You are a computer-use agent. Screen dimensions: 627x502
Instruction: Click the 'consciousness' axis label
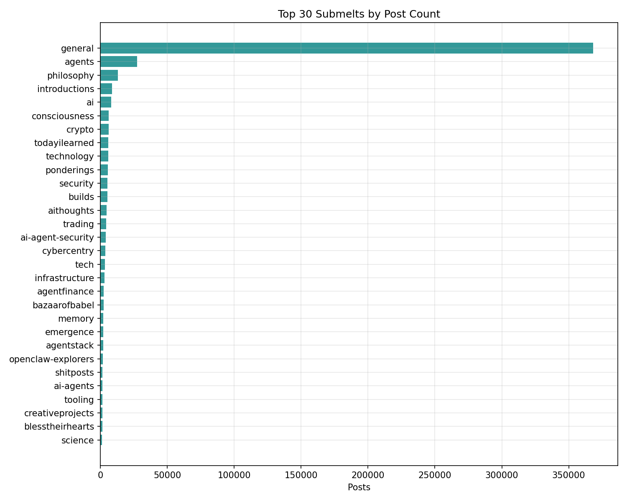pyautogui.click(x=63, y=116)
